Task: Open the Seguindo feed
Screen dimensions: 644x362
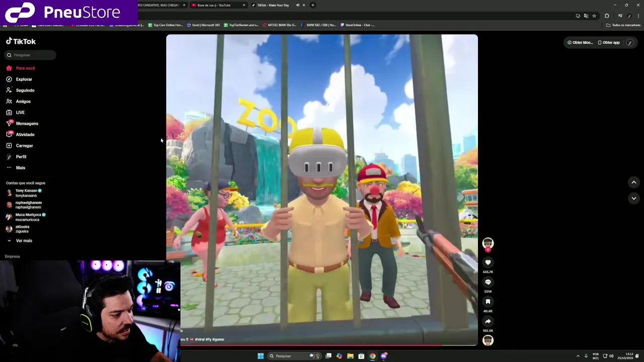Action: click(20, 90)
